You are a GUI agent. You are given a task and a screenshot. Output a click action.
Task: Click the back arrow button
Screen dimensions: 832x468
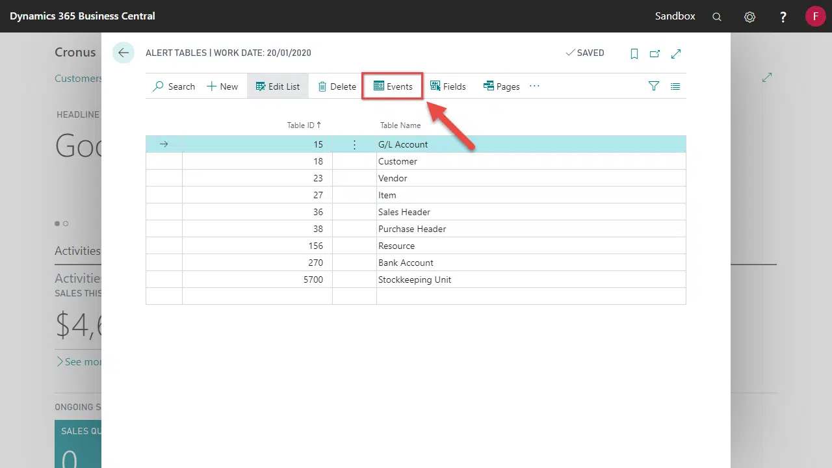[x=123, y=53]
